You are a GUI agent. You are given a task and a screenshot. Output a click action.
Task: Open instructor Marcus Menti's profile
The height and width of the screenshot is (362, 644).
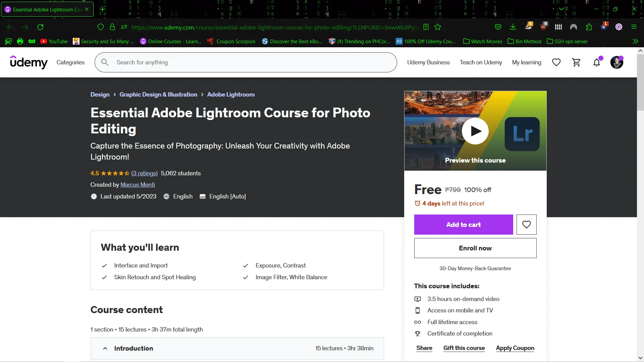tap(138, 185)
